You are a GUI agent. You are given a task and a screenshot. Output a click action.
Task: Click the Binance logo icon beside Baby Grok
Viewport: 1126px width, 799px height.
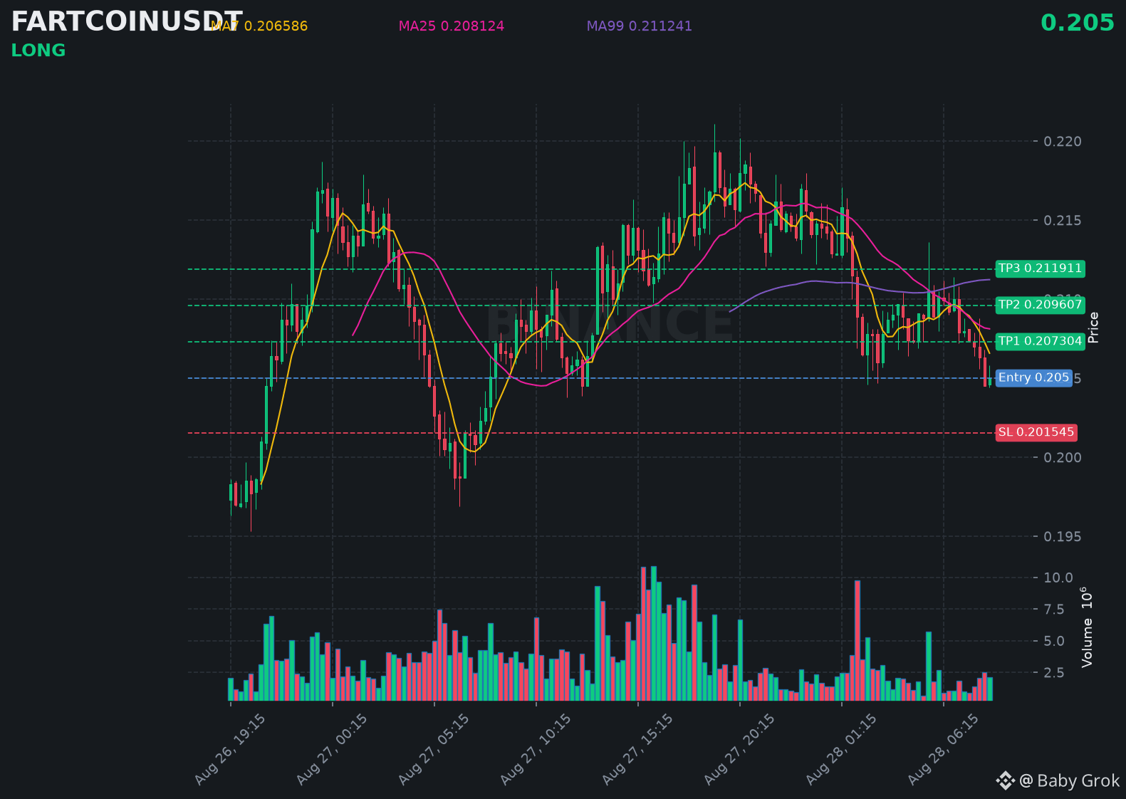click(1005, 781)
